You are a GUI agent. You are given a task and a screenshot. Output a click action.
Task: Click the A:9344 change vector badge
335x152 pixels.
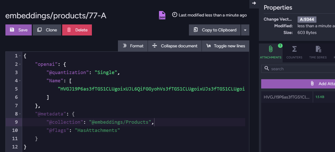coord(307,19)
